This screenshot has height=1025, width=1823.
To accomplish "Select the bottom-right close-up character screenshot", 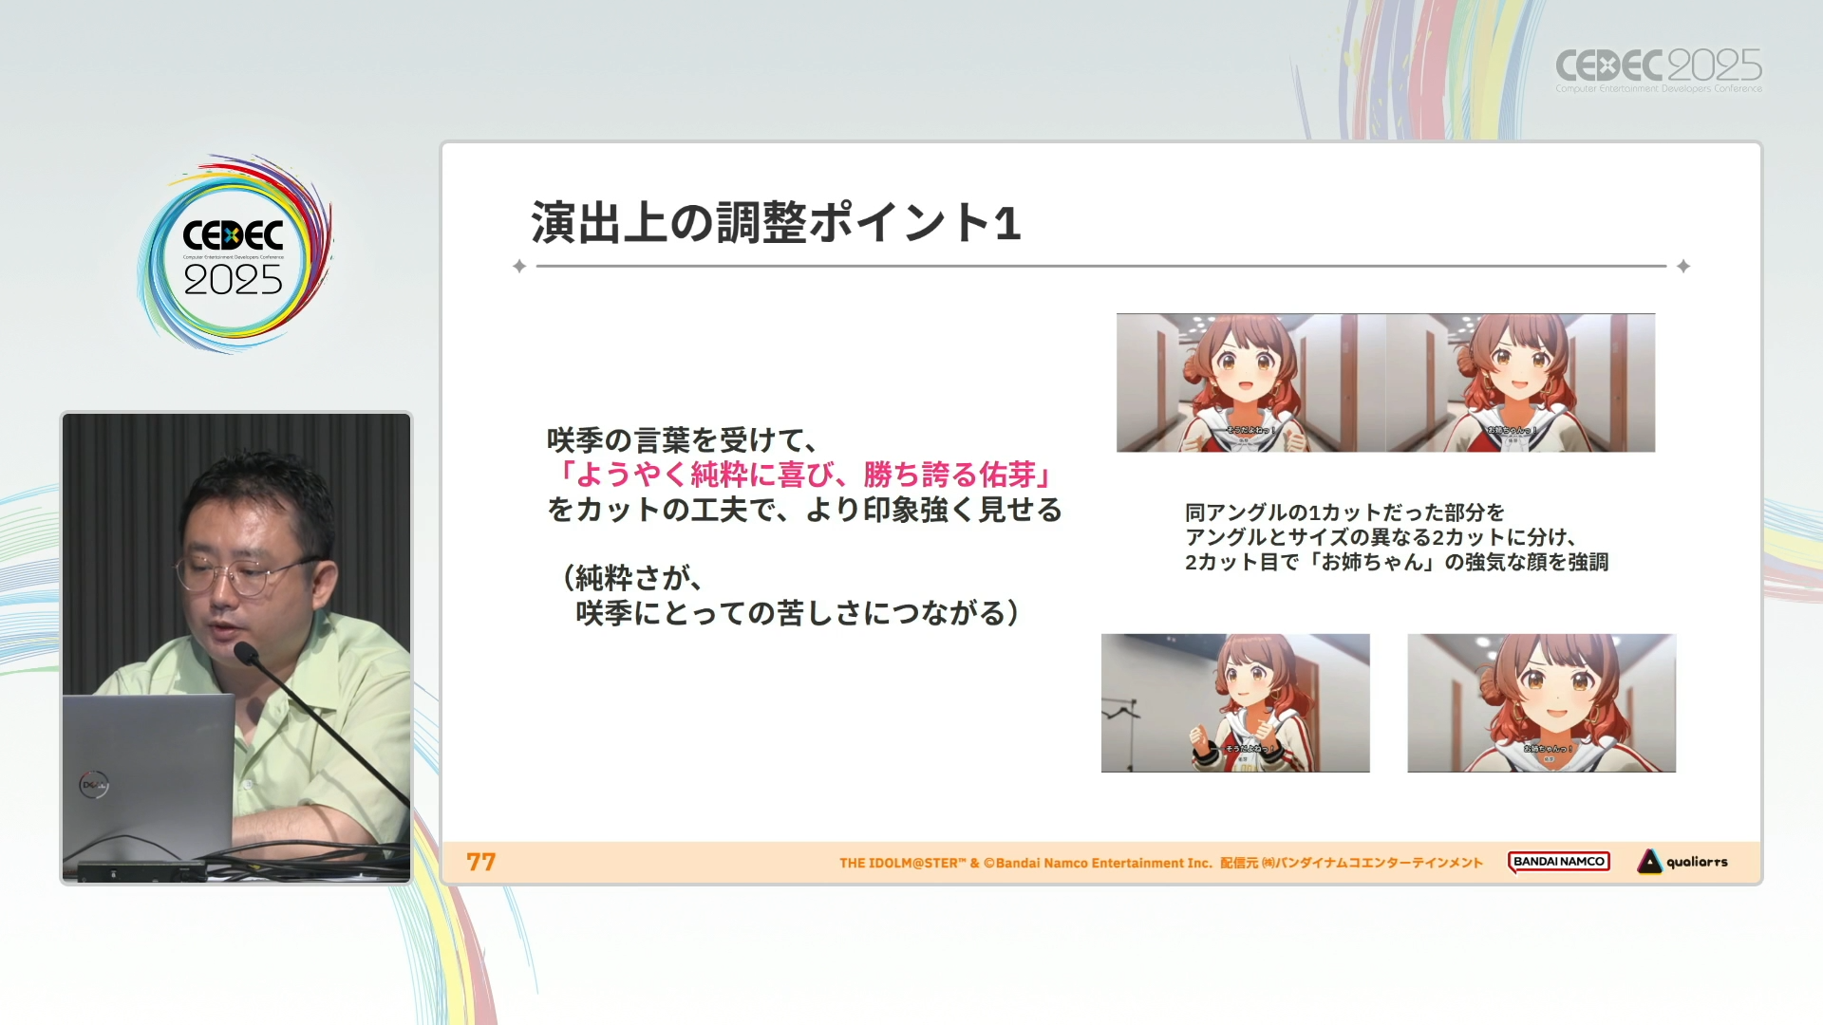I will (x=1541, y=703).
